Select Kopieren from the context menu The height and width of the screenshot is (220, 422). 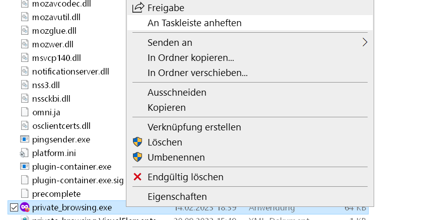point(167,108)
